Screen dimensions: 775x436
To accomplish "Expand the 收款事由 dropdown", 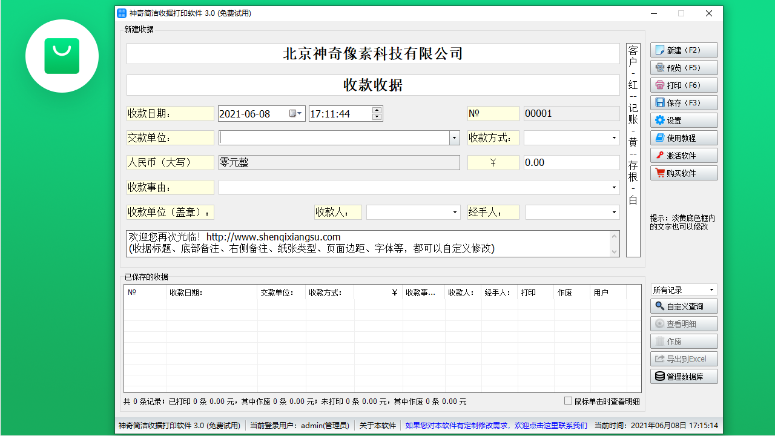I will [x=614, y=188].
